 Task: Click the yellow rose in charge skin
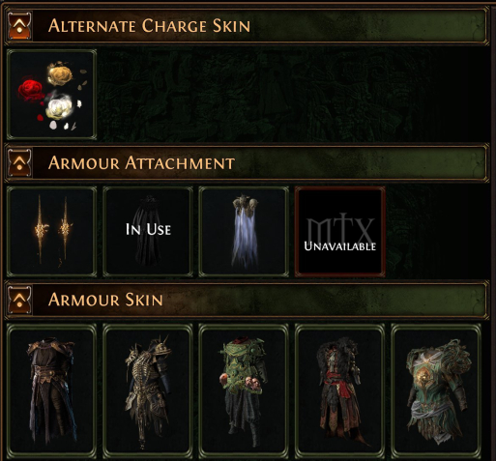(x=60, y=73)
